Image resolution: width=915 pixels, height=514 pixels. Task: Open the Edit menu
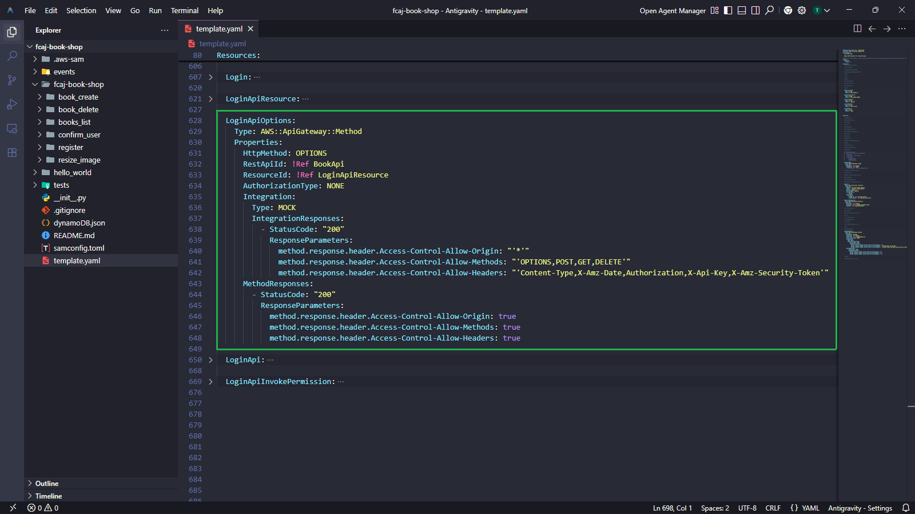51,10
